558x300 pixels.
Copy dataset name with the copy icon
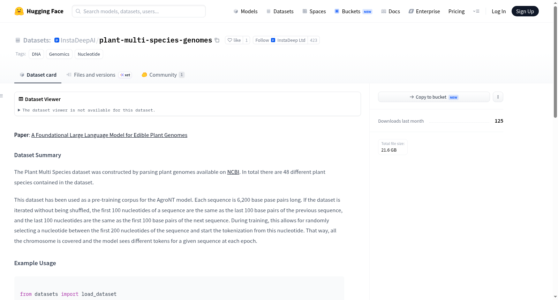coord(217,40)
